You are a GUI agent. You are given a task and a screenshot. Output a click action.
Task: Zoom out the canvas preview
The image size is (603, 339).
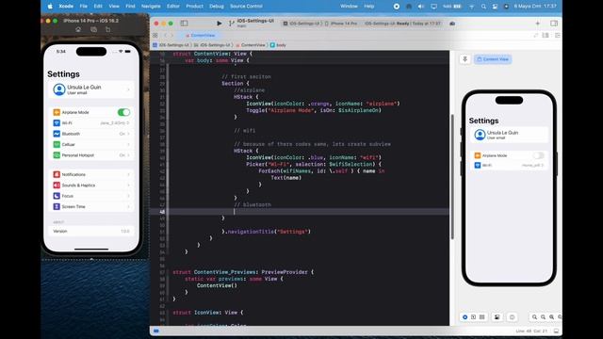(x=534, y=317)
